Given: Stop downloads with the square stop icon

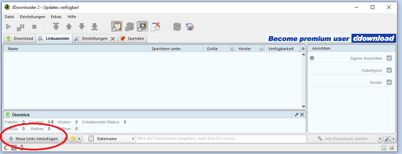Looking at the screenshot, I should tap(35, 27).
